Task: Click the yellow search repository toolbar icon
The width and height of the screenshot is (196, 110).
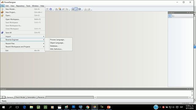Action: tap(60, 9)
